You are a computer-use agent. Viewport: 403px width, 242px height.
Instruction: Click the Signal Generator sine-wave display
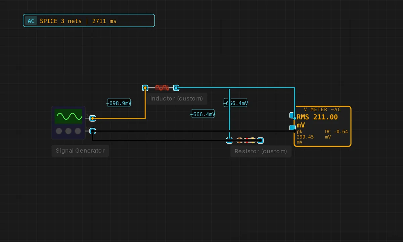pyautogui.click(x=69, y=116)
